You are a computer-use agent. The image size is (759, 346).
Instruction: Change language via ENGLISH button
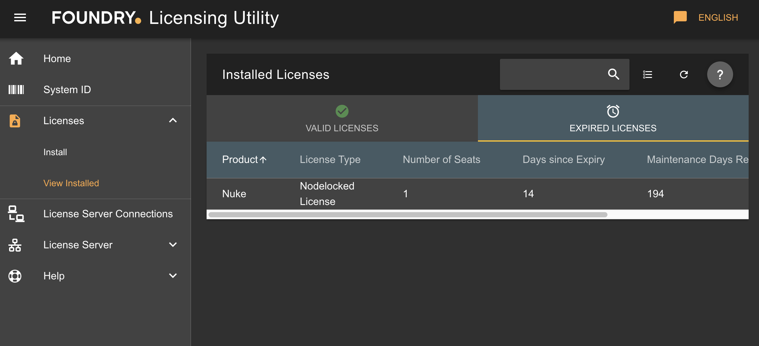(718, 17)
